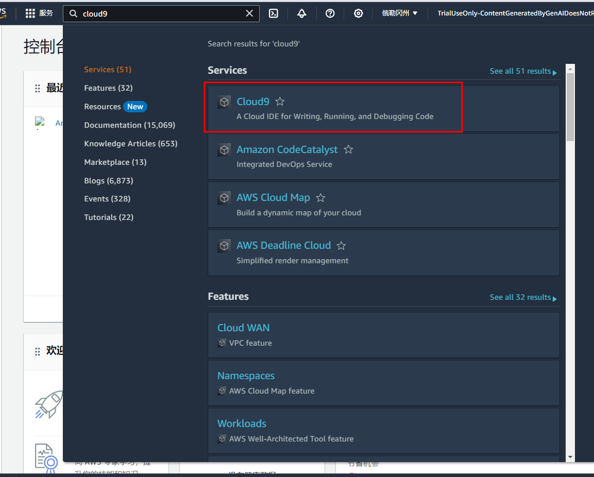
Task: Click the 服务 label in the top bar
Action: [46, 13]
